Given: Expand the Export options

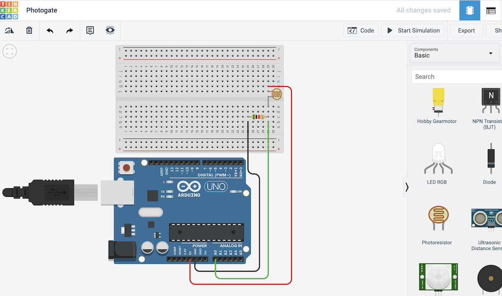Looking at the screenshot, I should pyautogui.click(x=466, y=30).
